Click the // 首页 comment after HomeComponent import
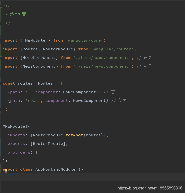 point(144,58)
